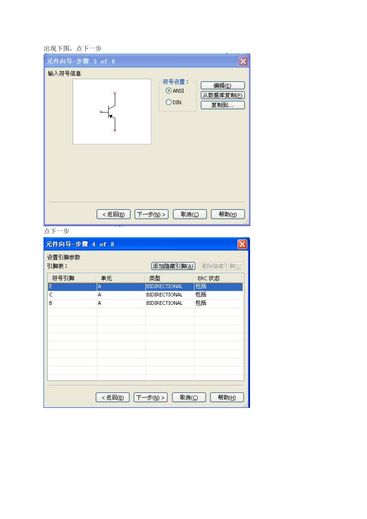Image resolution: width=367 pixels, height=519 pixels.
Task: Click the ERC 状态 column header
Action: [218, 278]
